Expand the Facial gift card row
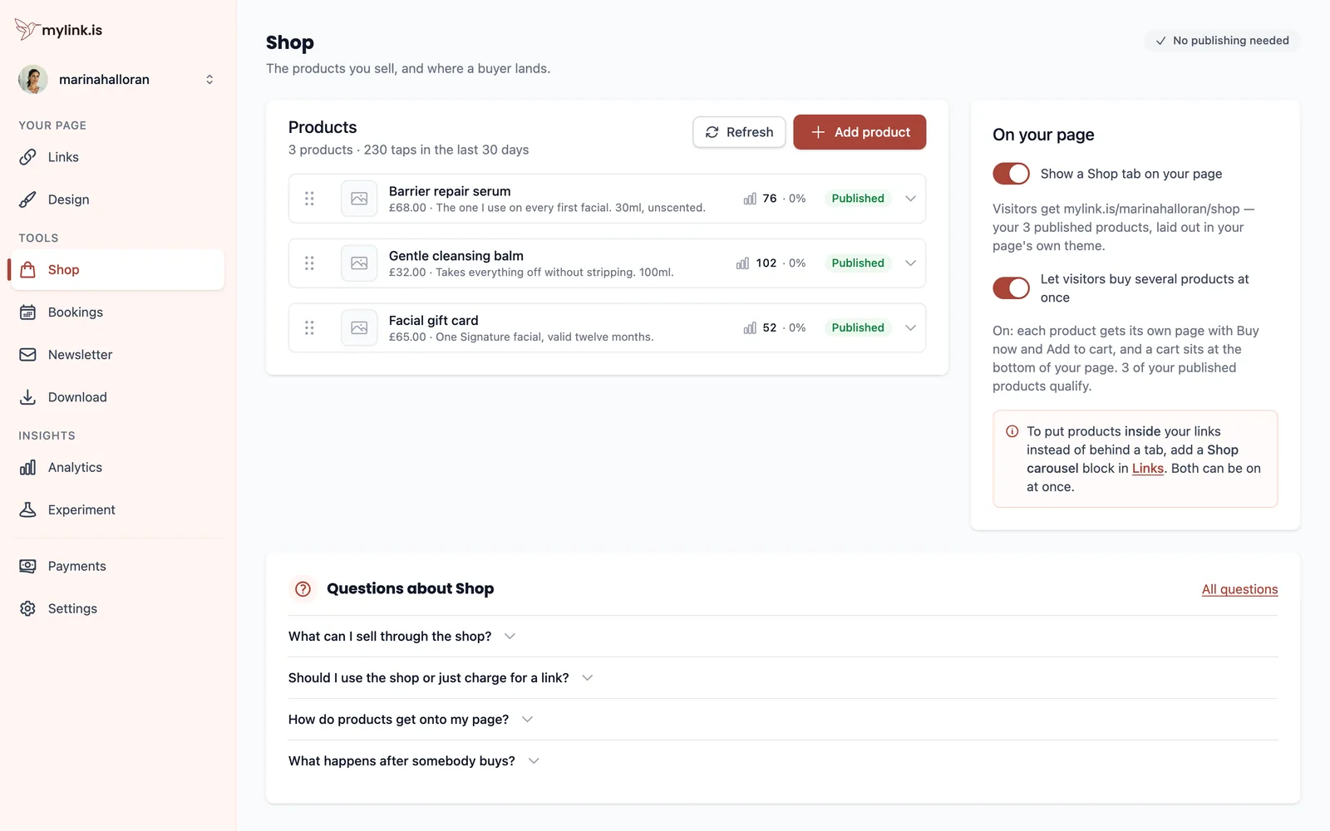 [910, 328]
